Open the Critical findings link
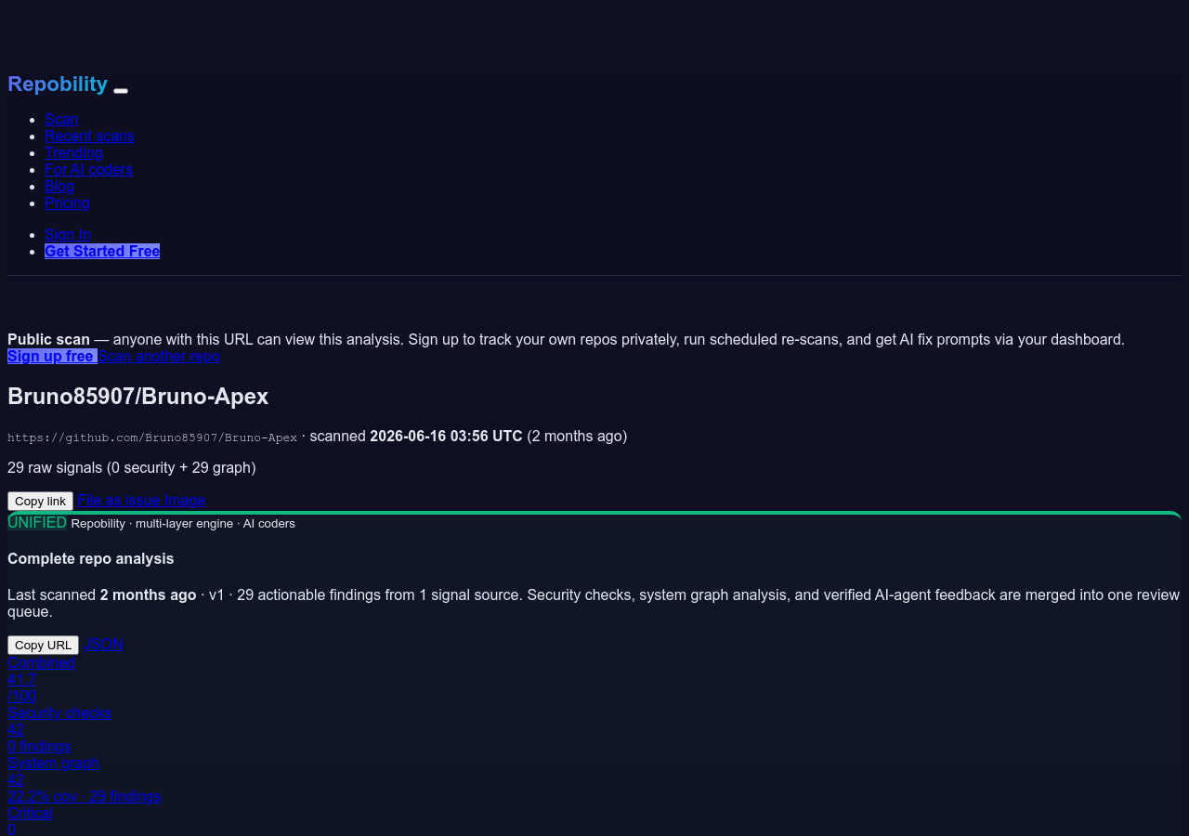 30,813
